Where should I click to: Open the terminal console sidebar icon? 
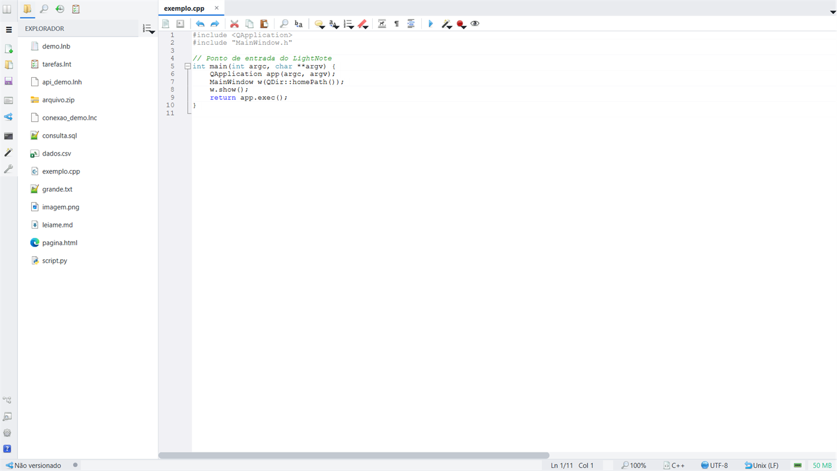coord(8,136)
